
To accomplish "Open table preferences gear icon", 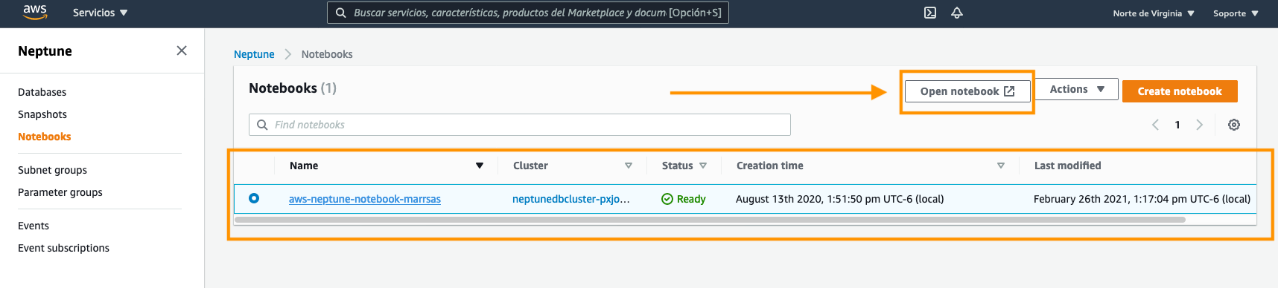I will (x=1234, y=125).
